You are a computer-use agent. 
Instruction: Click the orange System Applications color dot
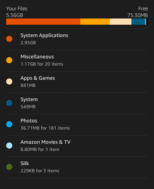9,39
